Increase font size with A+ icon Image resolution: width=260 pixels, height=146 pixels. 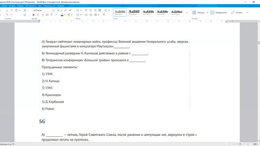pos(70,10)
